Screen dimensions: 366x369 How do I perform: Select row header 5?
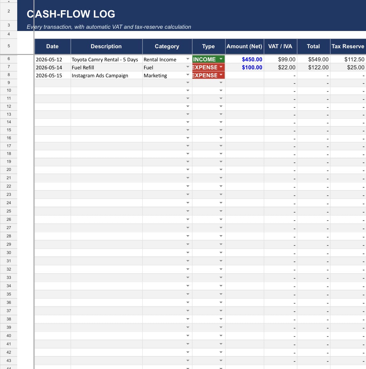point(9,46)
